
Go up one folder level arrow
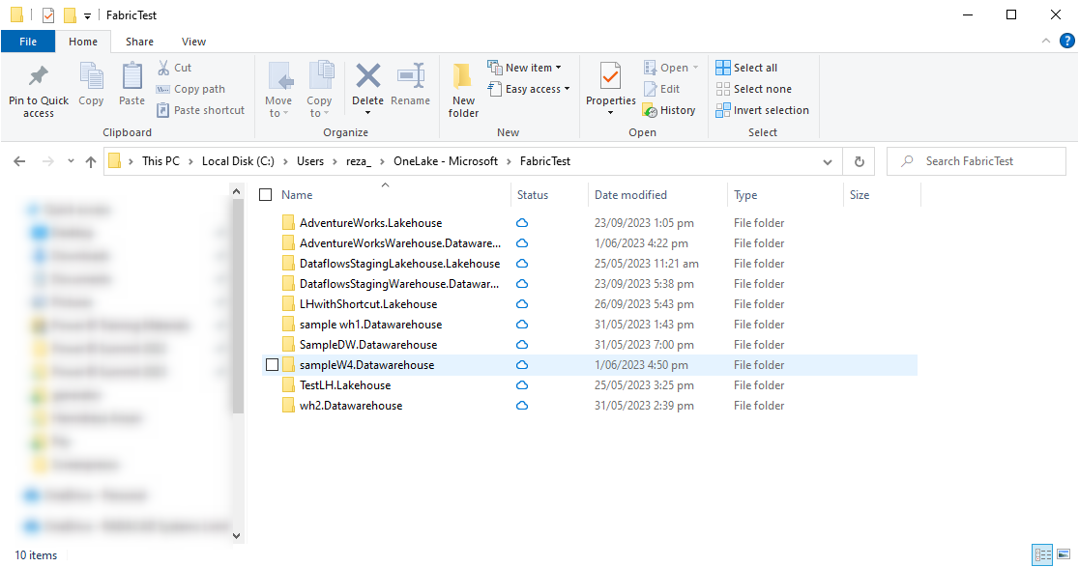click(91, 161)
